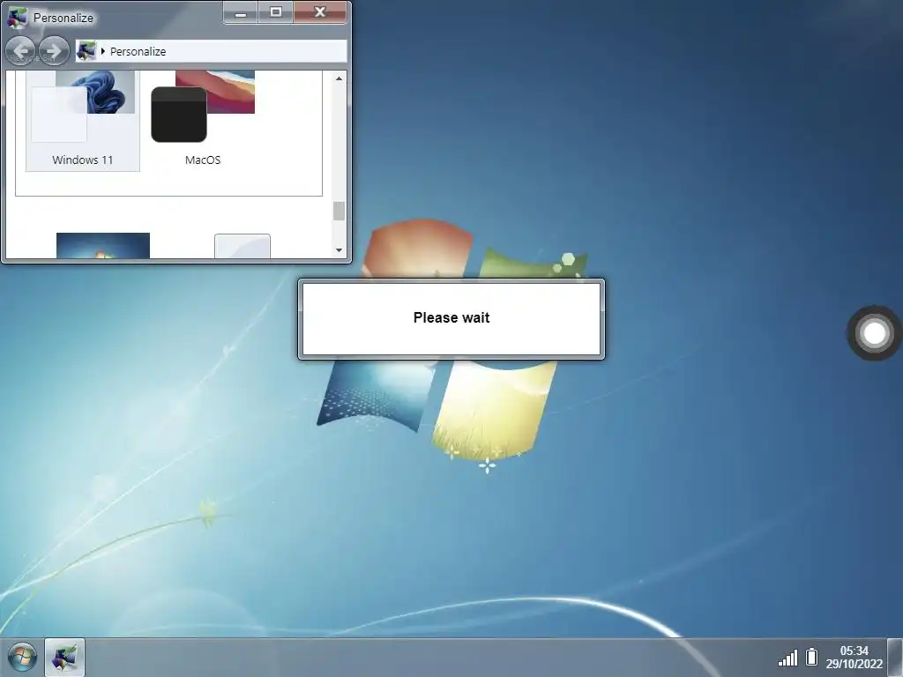Image resolution: width=903 pixels, height=677 pixels.
Task: Close the Personalize window
Action: pyautogui.click(x=320, y=12)
